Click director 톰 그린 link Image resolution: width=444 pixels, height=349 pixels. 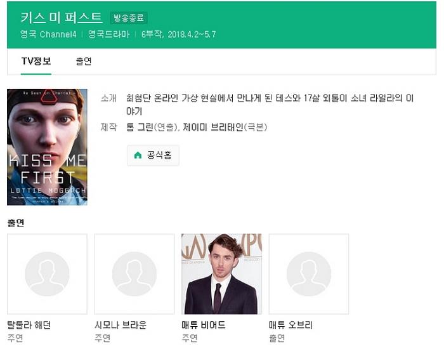140,127
